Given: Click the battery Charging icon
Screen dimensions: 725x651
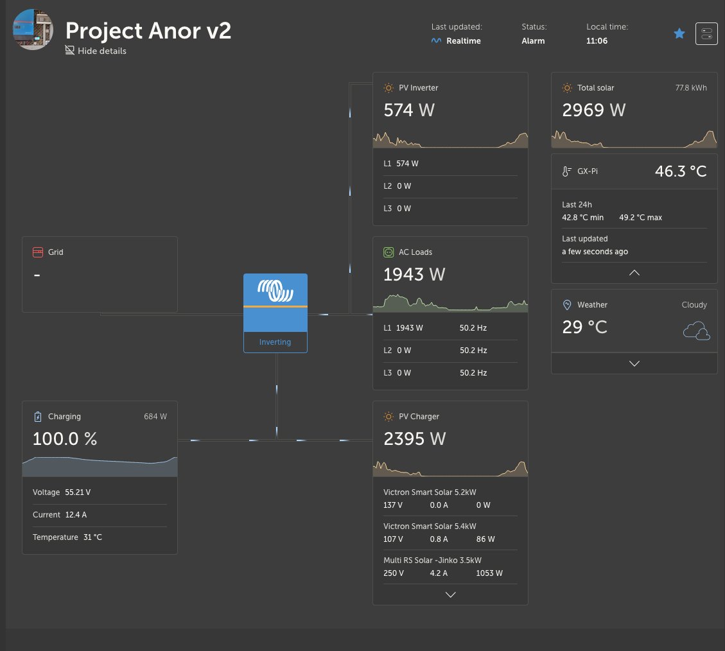Looking at the screenshot, I should [38, 417].
